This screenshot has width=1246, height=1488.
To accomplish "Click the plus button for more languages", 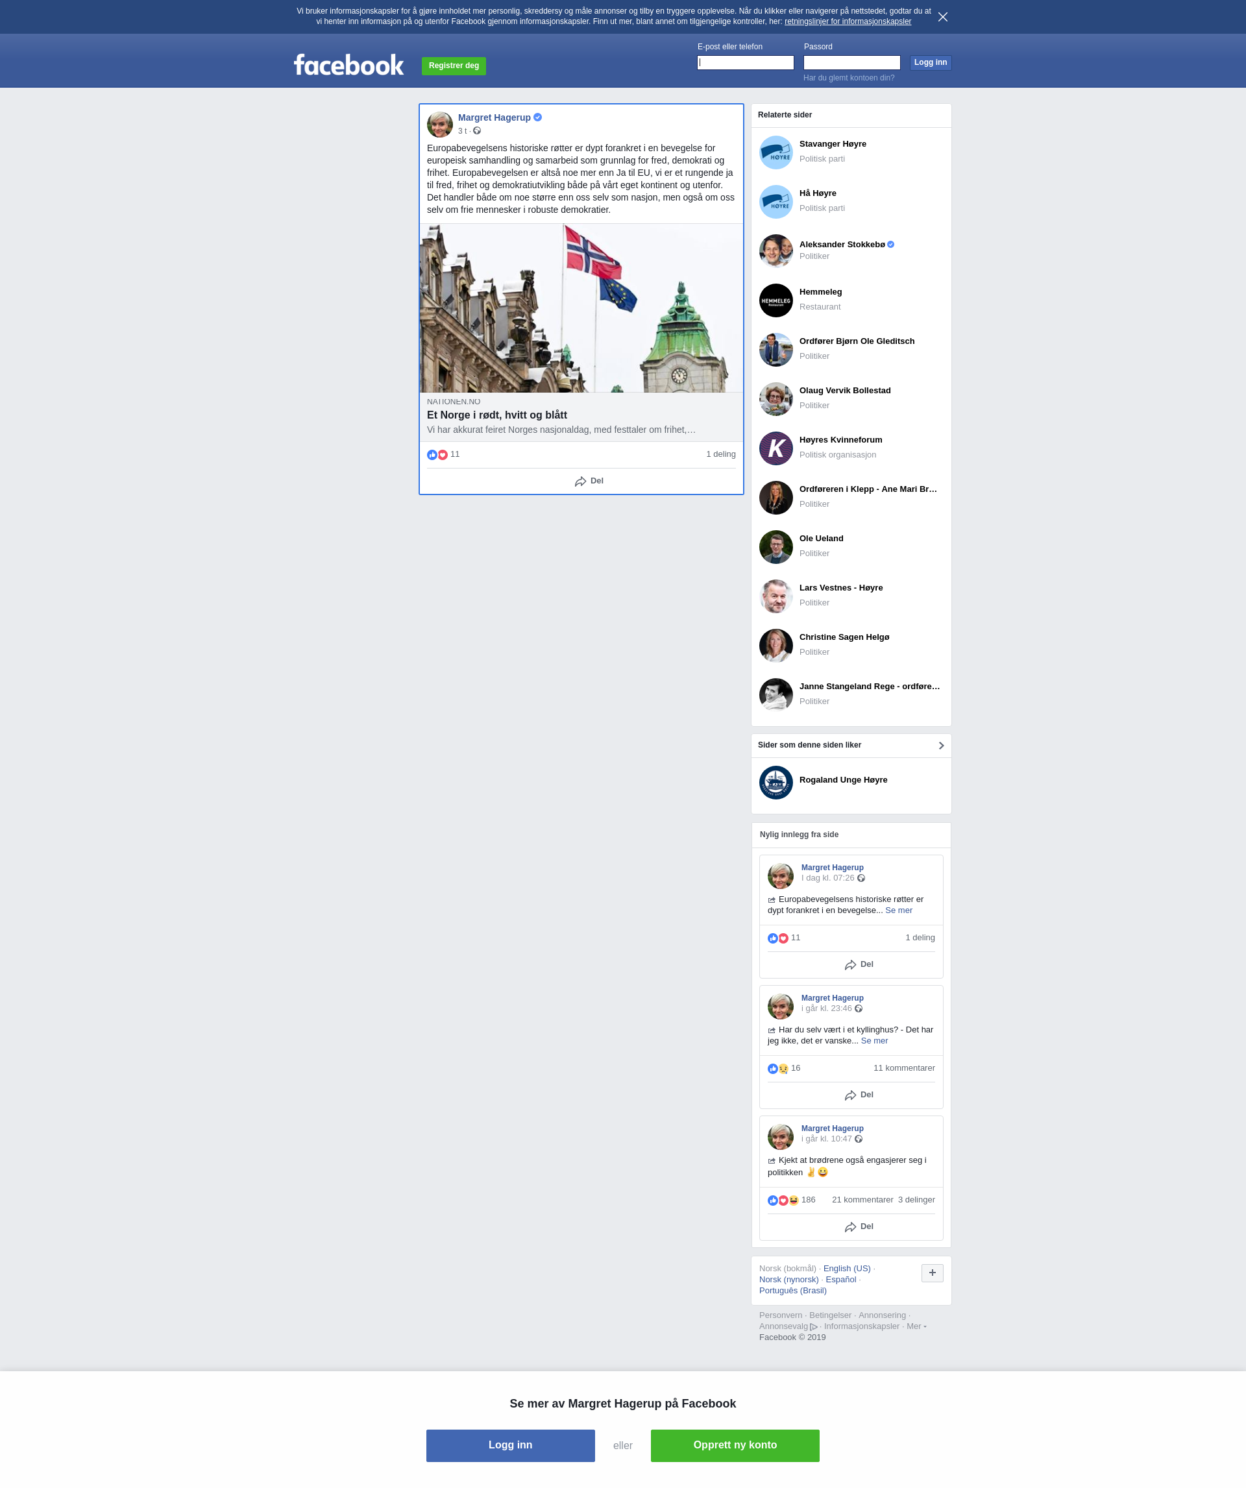I will coord(932,1273).
